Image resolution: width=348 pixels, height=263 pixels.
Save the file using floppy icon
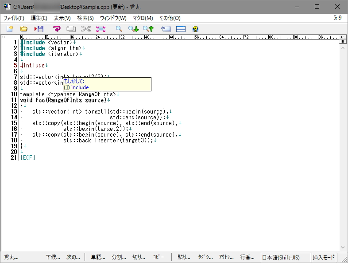39,29
